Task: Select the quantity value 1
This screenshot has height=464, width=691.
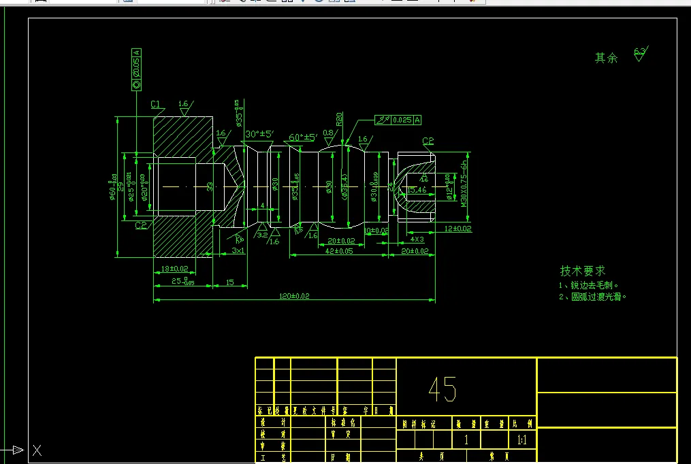Action: tap(466, 440)
